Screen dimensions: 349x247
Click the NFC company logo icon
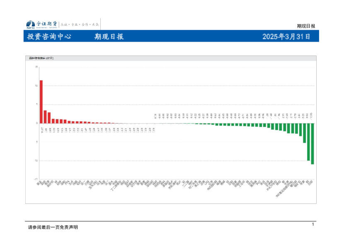pos(30,24)
